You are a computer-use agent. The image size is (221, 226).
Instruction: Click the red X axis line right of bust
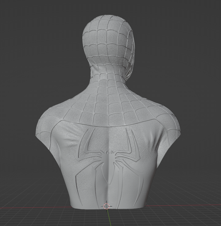pos(189,206)
